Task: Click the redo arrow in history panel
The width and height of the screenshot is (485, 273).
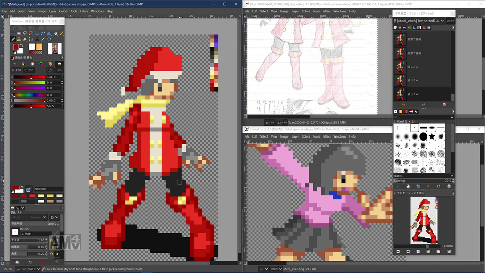Action: coord(424,104)
